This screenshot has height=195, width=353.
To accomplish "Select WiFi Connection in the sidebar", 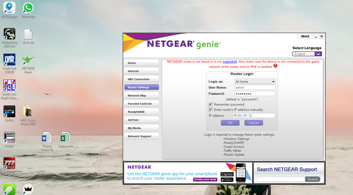I will tap(142, 79).
